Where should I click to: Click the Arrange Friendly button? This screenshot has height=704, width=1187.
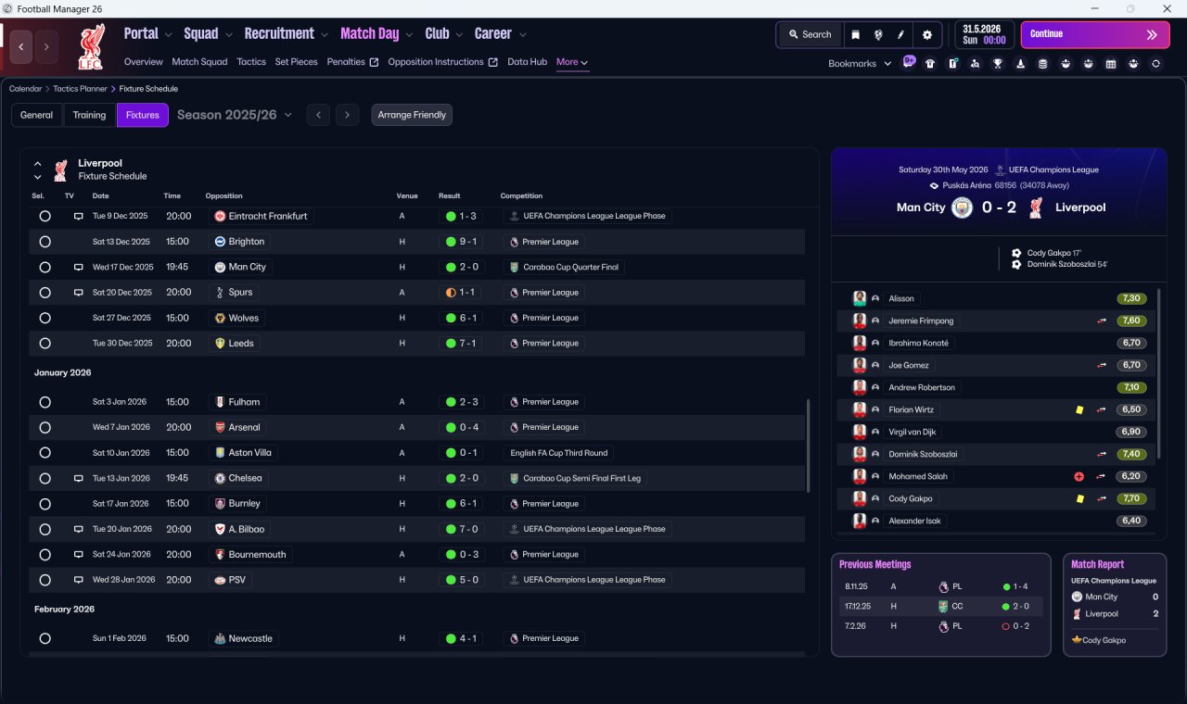(412, 115)
